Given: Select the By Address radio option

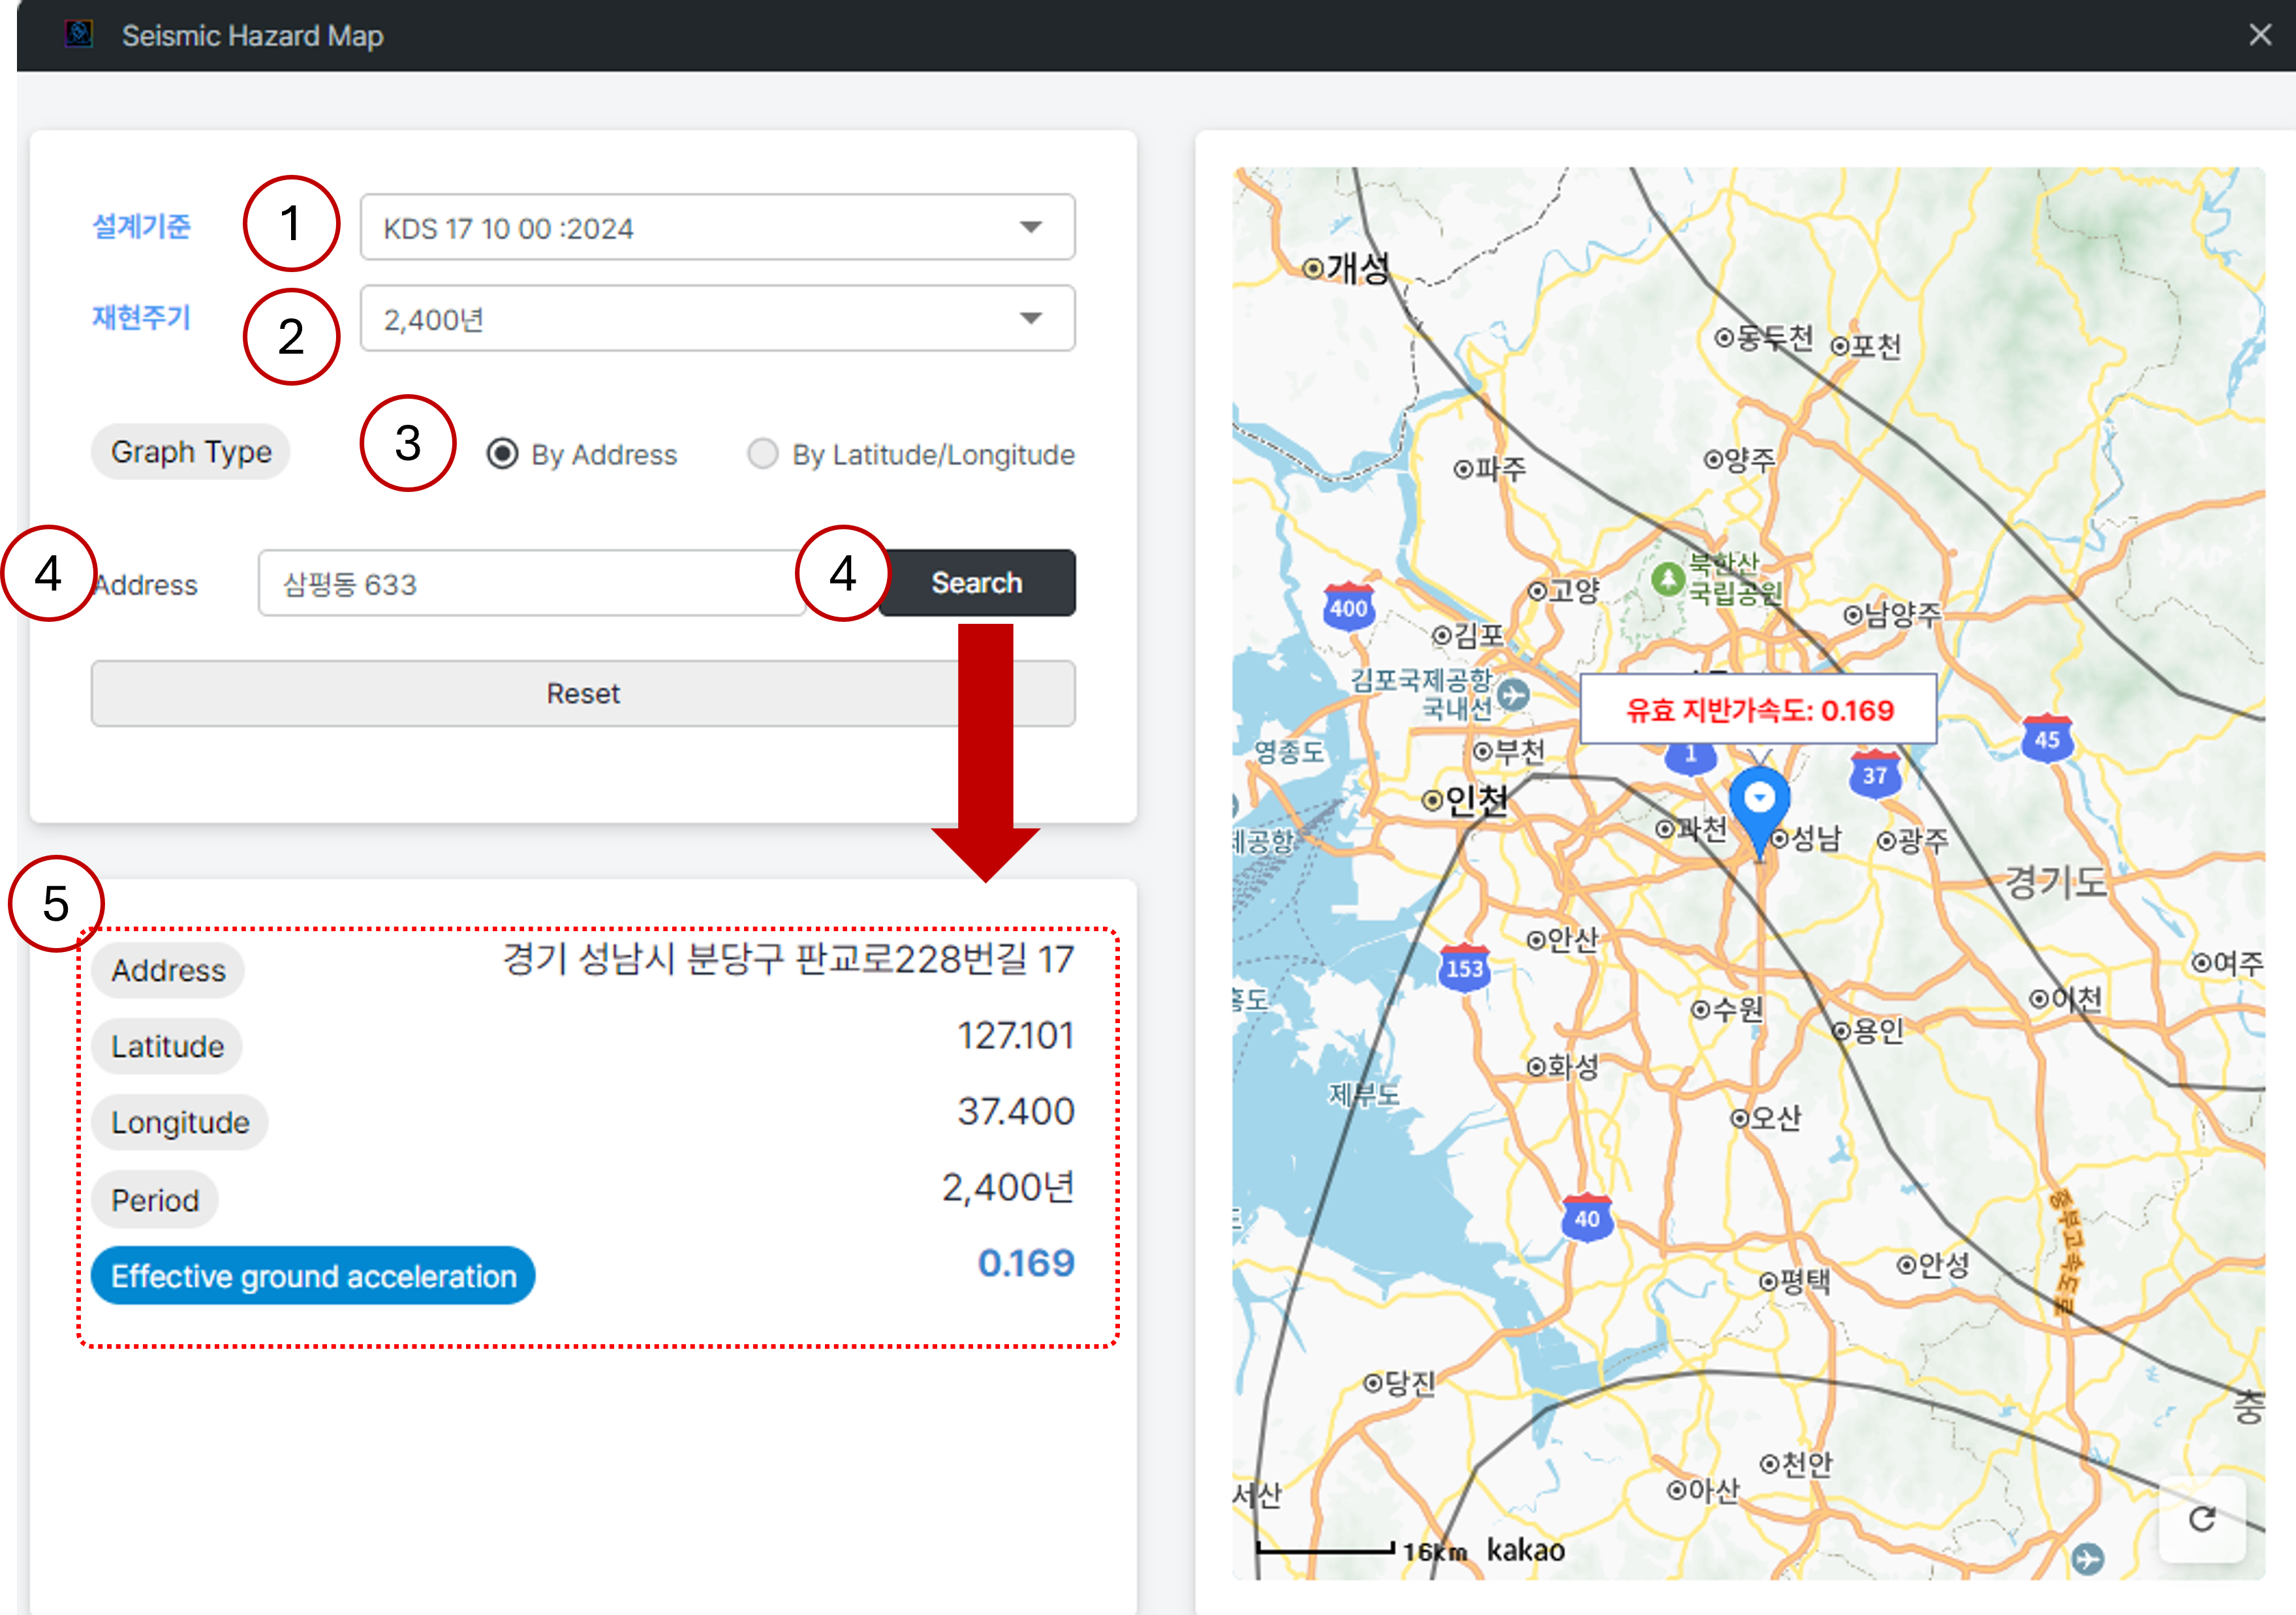Looking at the screenshot, I should (x=502, y=454).
